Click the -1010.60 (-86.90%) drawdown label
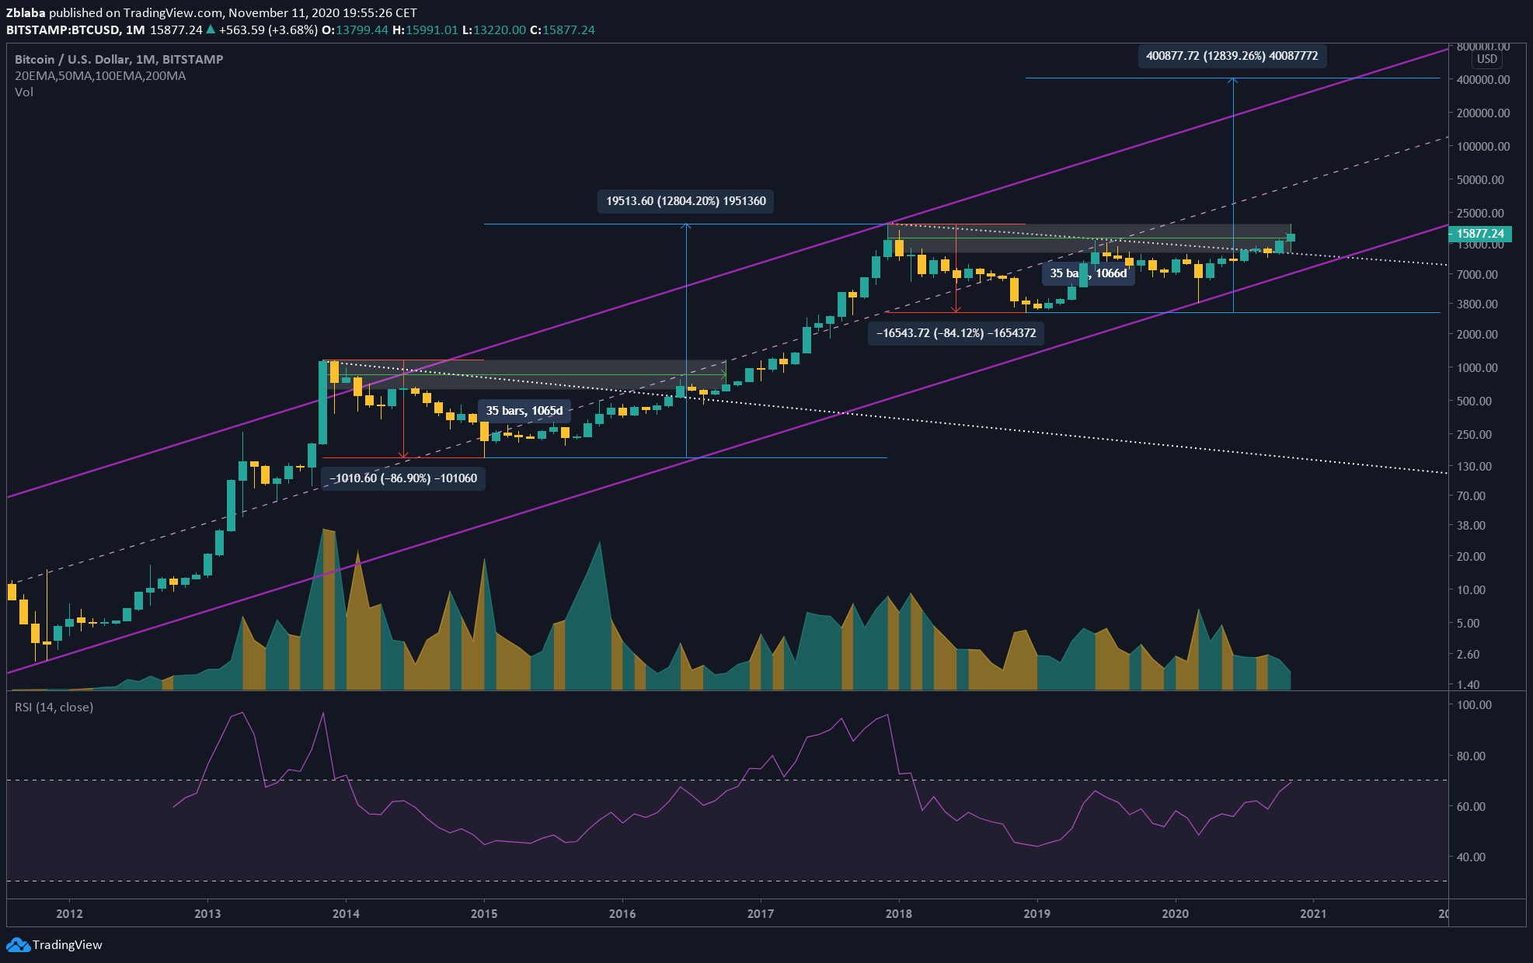Screen dimensions: 1533x963 403,478
